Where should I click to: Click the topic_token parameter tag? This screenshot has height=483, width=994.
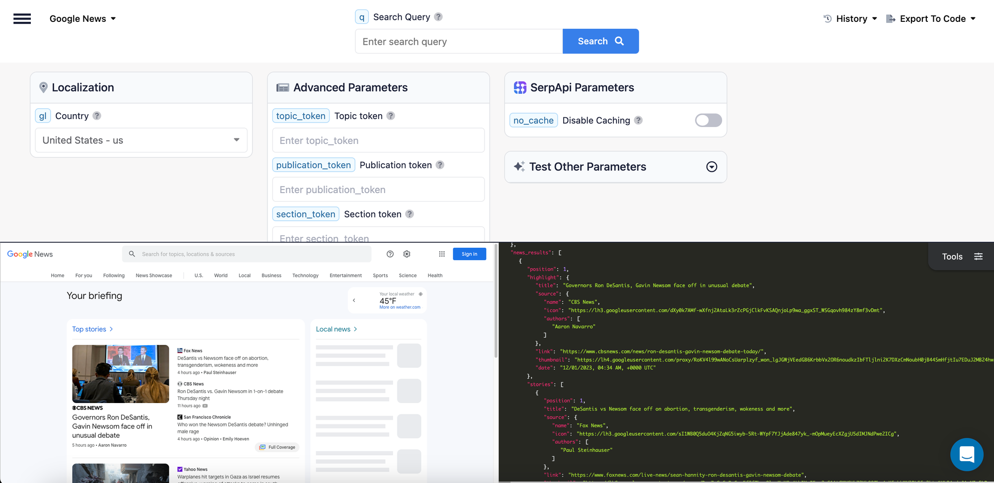301,116
